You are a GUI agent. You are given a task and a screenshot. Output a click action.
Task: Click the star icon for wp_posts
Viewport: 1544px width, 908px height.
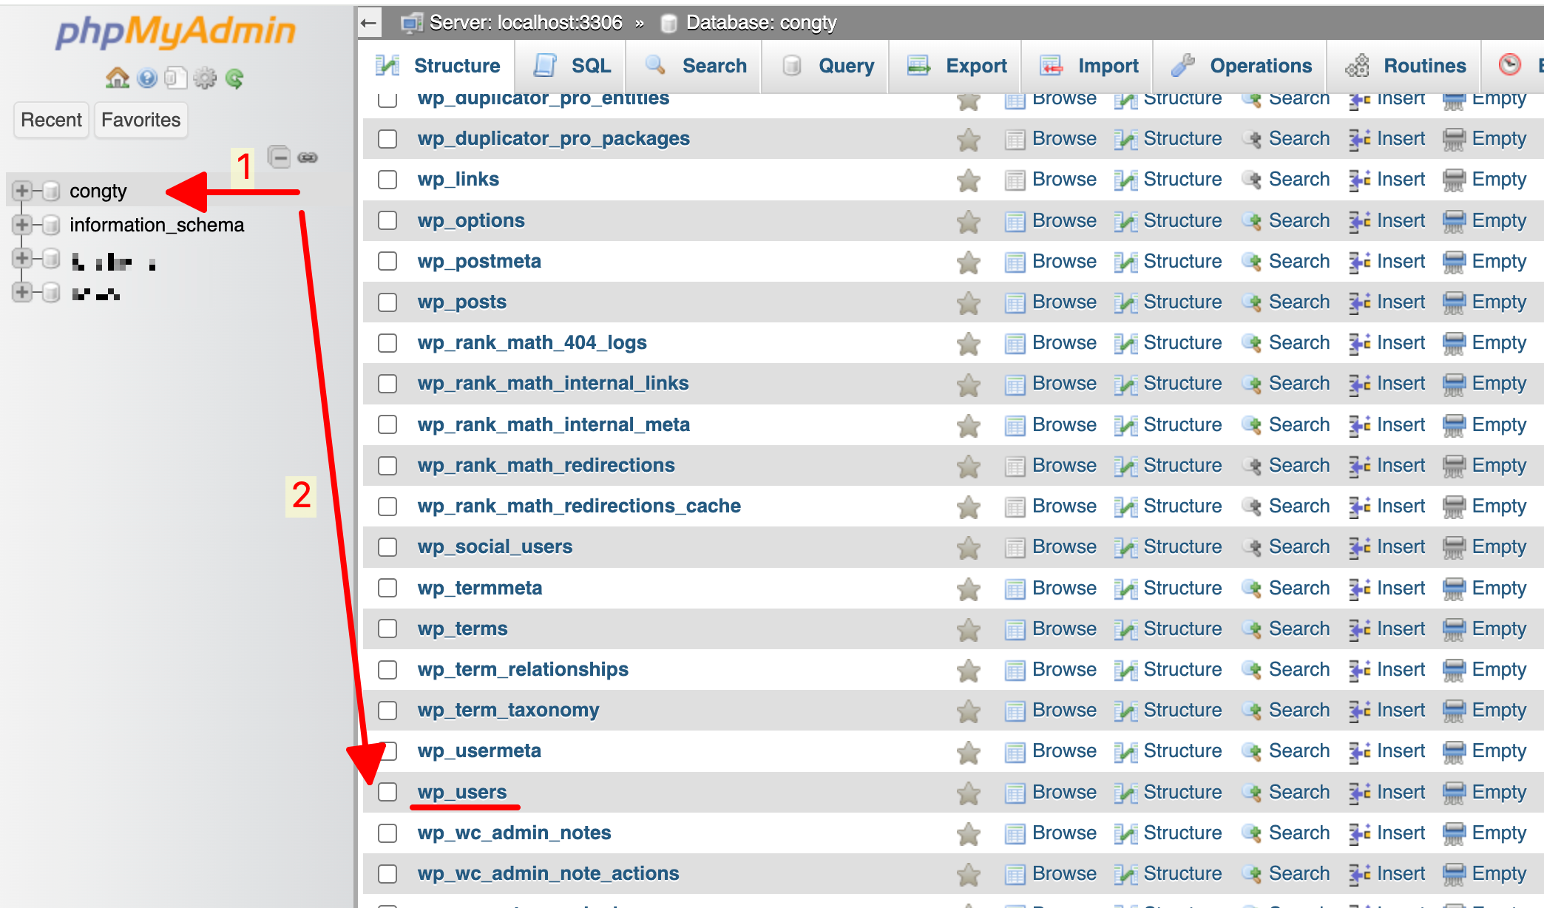pyautogui.click(x=969, y=302)
